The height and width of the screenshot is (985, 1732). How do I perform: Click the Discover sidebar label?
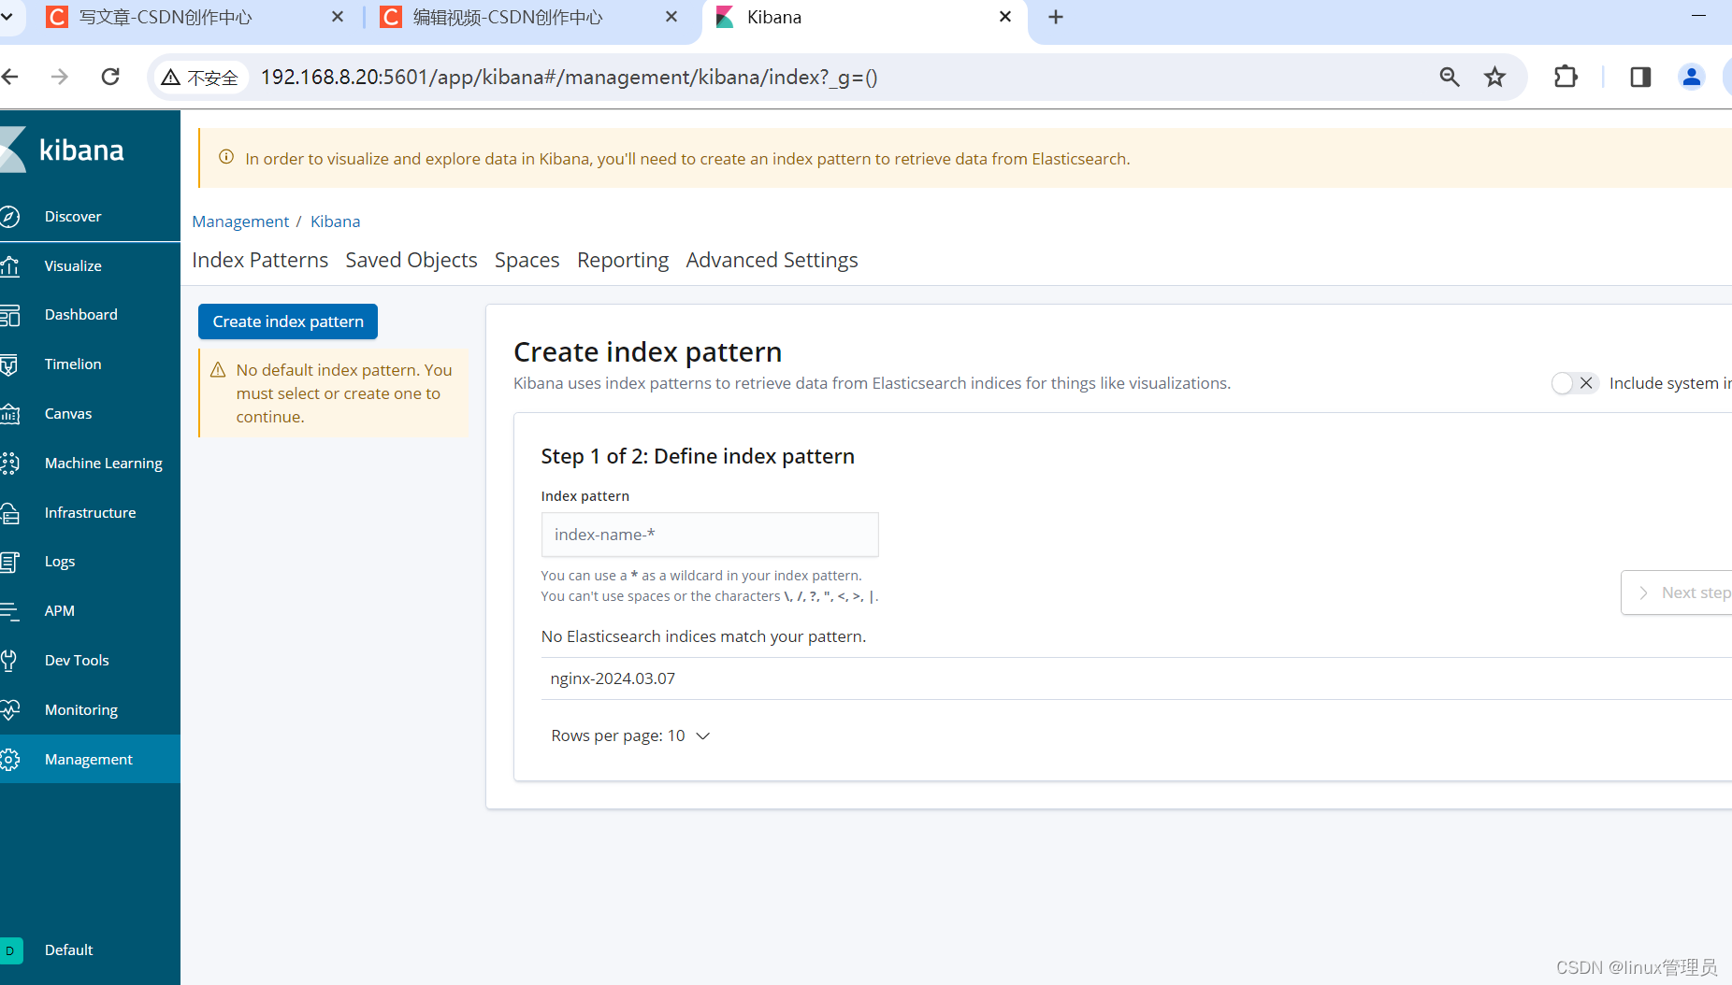click(x=73, y=217)
